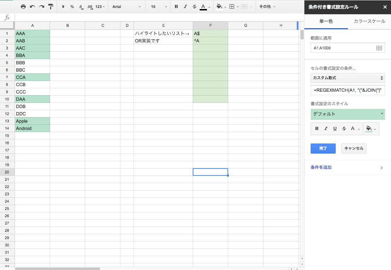The width and height of the screenshot is (391, 270).
Task: Toggle underline in the rule style bar
Action: [335, 129]
